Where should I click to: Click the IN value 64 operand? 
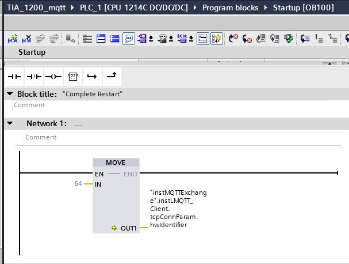click(x=78, y=183)
